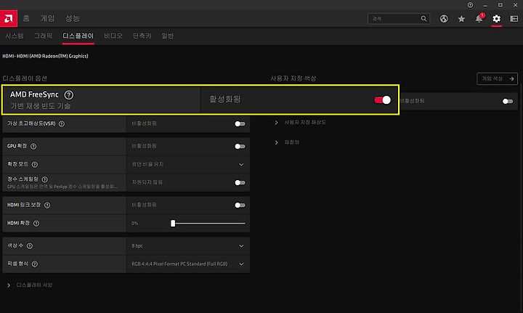
Task: Click the 0% value in HDMI 확장
Action: click(x=135, y=224)
